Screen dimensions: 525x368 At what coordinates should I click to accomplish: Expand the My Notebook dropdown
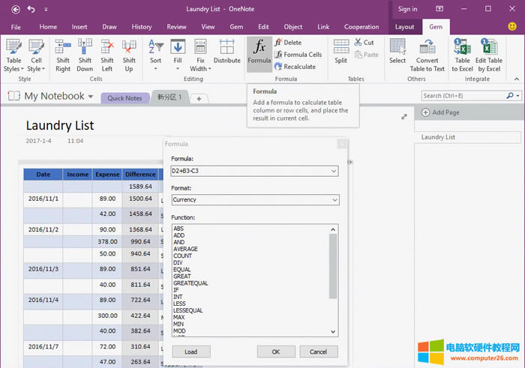[x=91, y=97]
